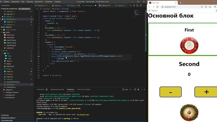Expand the NPM scripts section

click(7, 121)
